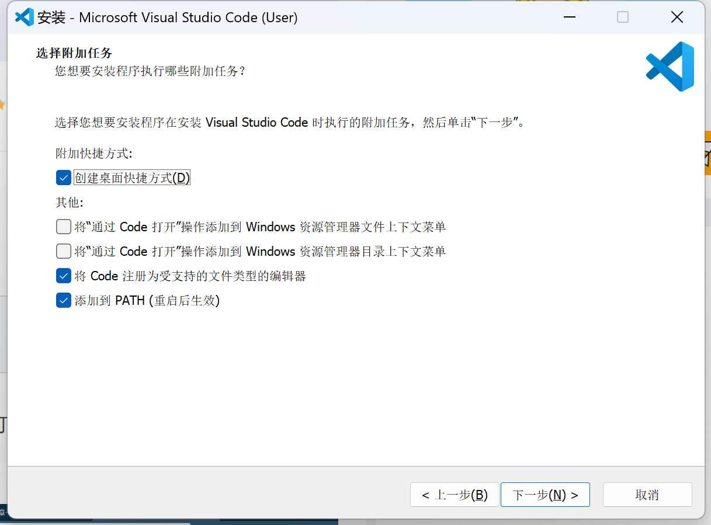Enable adding 通过 Code 打开 to directory context menu
Viewport: 711px width, 525px height.
coord(64,251)
